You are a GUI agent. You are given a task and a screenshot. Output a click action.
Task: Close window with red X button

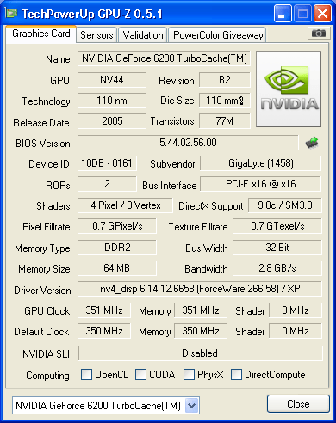(322, 13)
